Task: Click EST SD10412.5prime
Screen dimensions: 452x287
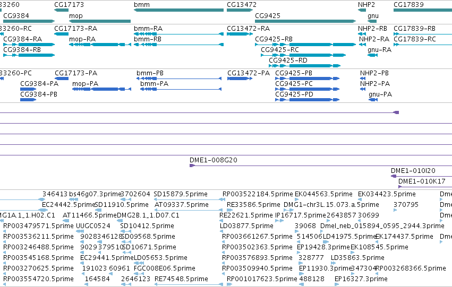Action: click(126, 231)
